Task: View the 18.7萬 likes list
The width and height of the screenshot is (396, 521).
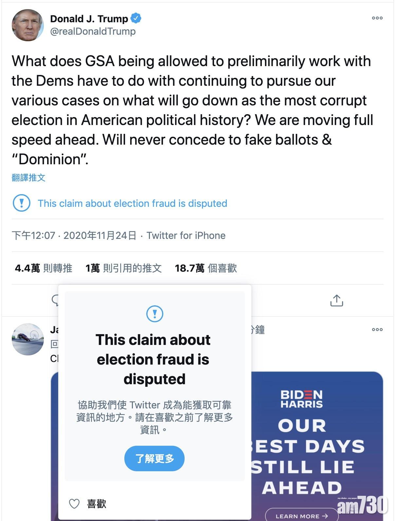Action: [x=206, y=268]
